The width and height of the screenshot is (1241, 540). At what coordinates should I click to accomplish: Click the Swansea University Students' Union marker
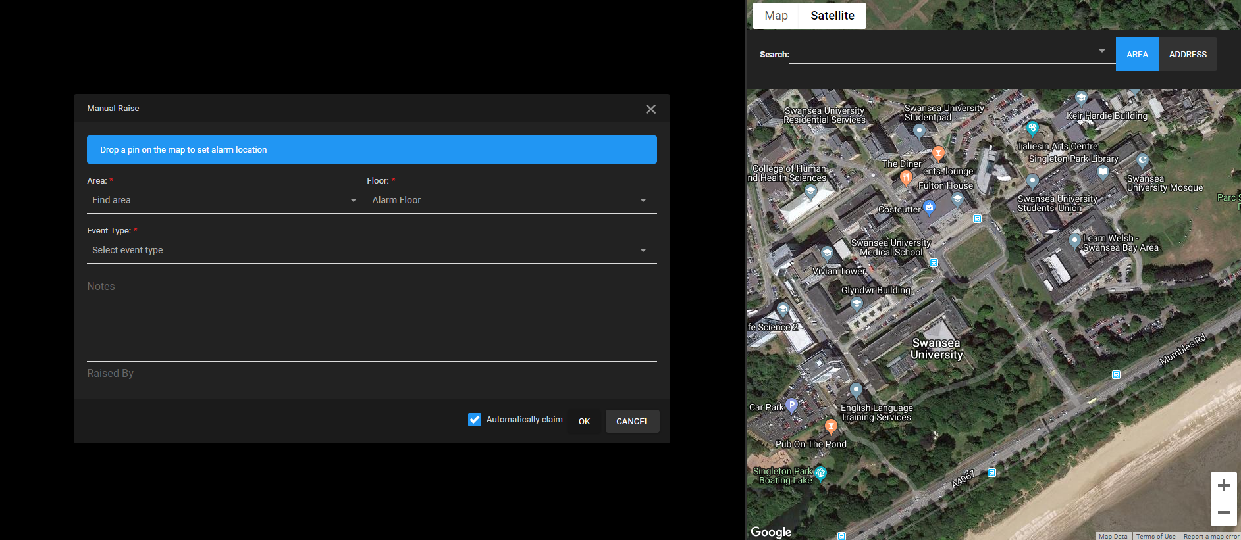1033,181
